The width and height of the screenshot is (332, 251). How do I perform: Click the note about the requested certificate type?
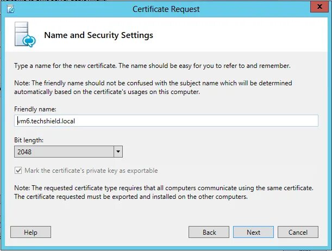163,192
